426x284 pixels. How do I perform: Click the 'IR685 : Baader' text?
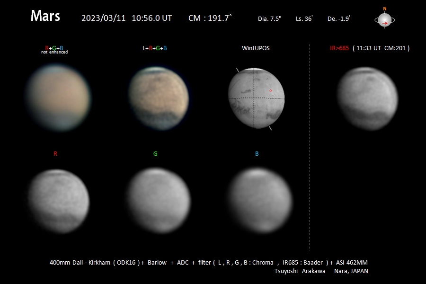coord(302,263)
